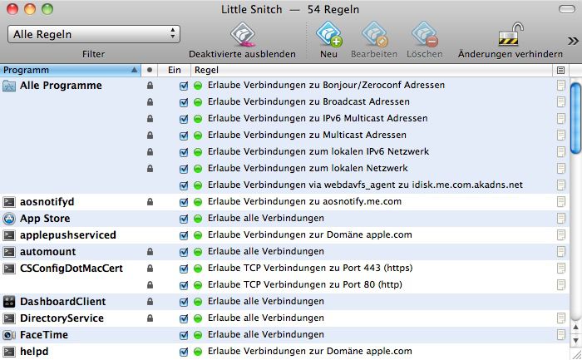Toggle the Bonjour/Zeroconf Adressen rule checkbox
Viewport: 582px width, 360px height.
click(184, 86)
